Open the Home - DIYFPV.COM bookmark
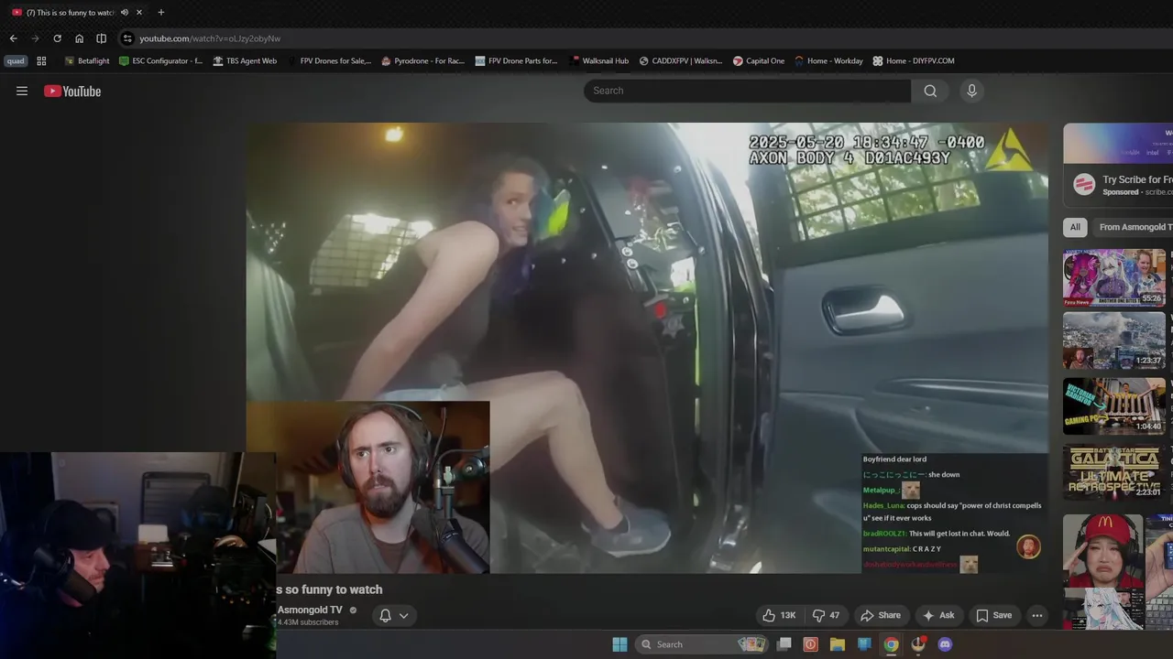This screenshot has height=659, width=1173. 914,61
